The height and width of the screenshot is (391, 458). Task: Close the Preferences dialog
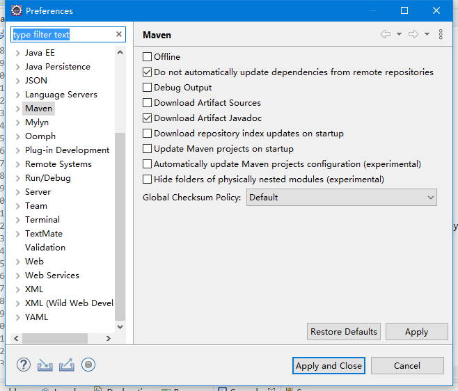(436, 10)
